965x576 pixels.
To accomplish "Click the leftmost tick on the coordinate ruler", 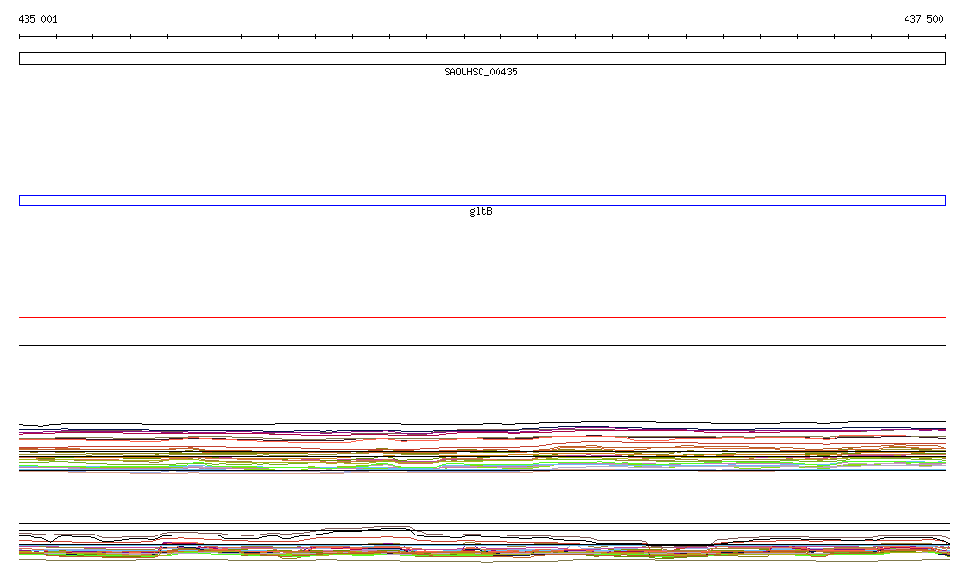I will 20,37.
